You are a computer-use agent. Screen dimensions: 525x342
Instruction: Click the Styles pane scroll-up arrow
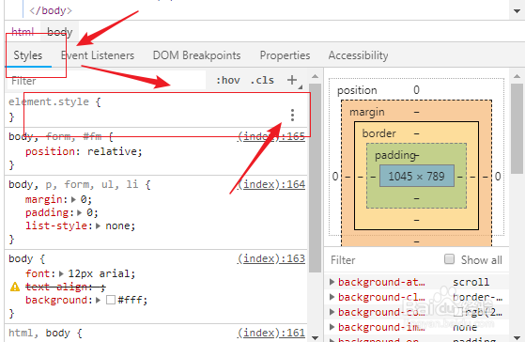click(x=315, y=76)
